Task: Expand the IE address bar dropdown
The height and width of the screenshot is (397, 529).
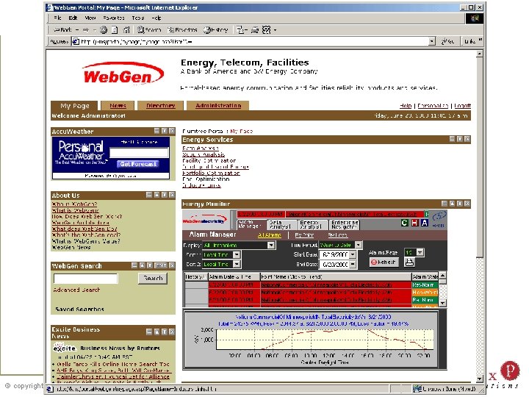Action: [432, 41]
